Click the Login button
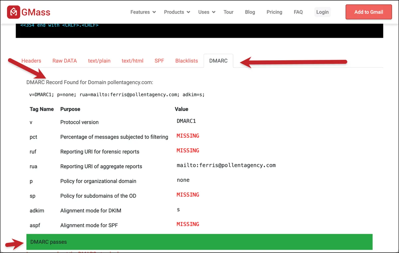The image size is (399, 253). coord(323,12)
